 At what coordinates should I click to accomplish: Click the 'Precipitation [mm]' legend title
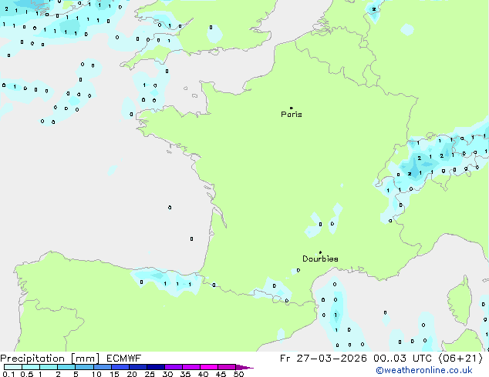49,359
